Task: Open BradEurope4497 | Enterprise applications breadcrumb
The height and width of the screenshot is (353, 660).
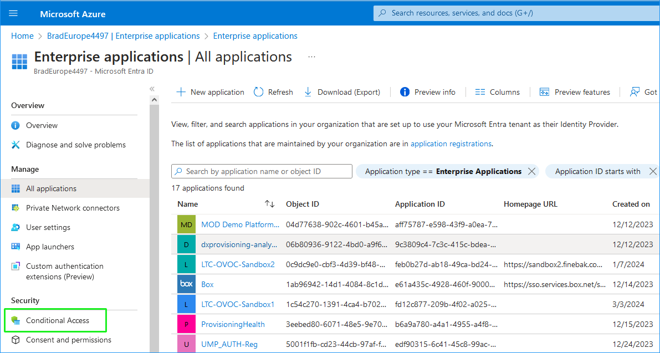Action: tap(124, 36)
